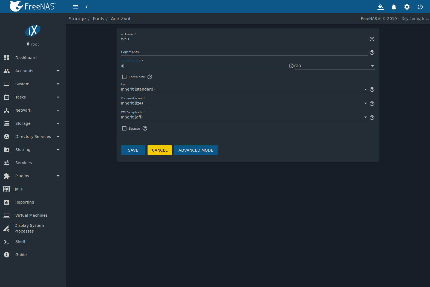Enable the Sparse checkbox
The height and width of the screenshot is (287, 430).
(124, 128)
